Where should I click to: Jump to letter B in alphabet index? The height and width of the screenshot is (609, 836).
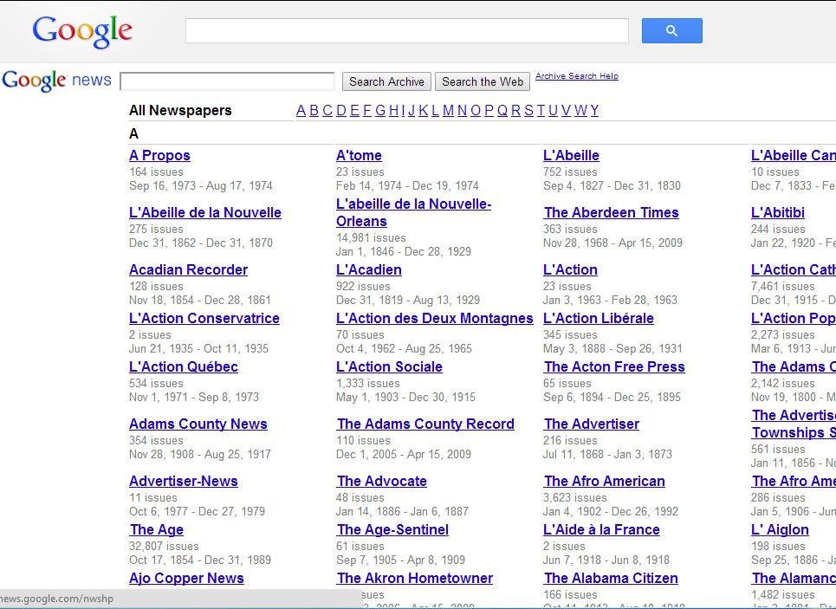(x=314, y=110)
